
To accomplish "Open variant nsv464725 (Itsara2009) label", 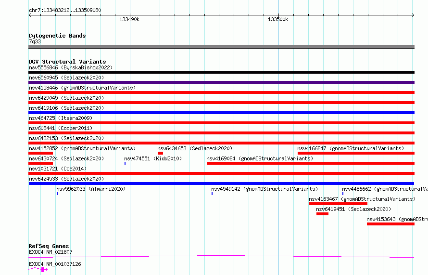I will (61, 118).
